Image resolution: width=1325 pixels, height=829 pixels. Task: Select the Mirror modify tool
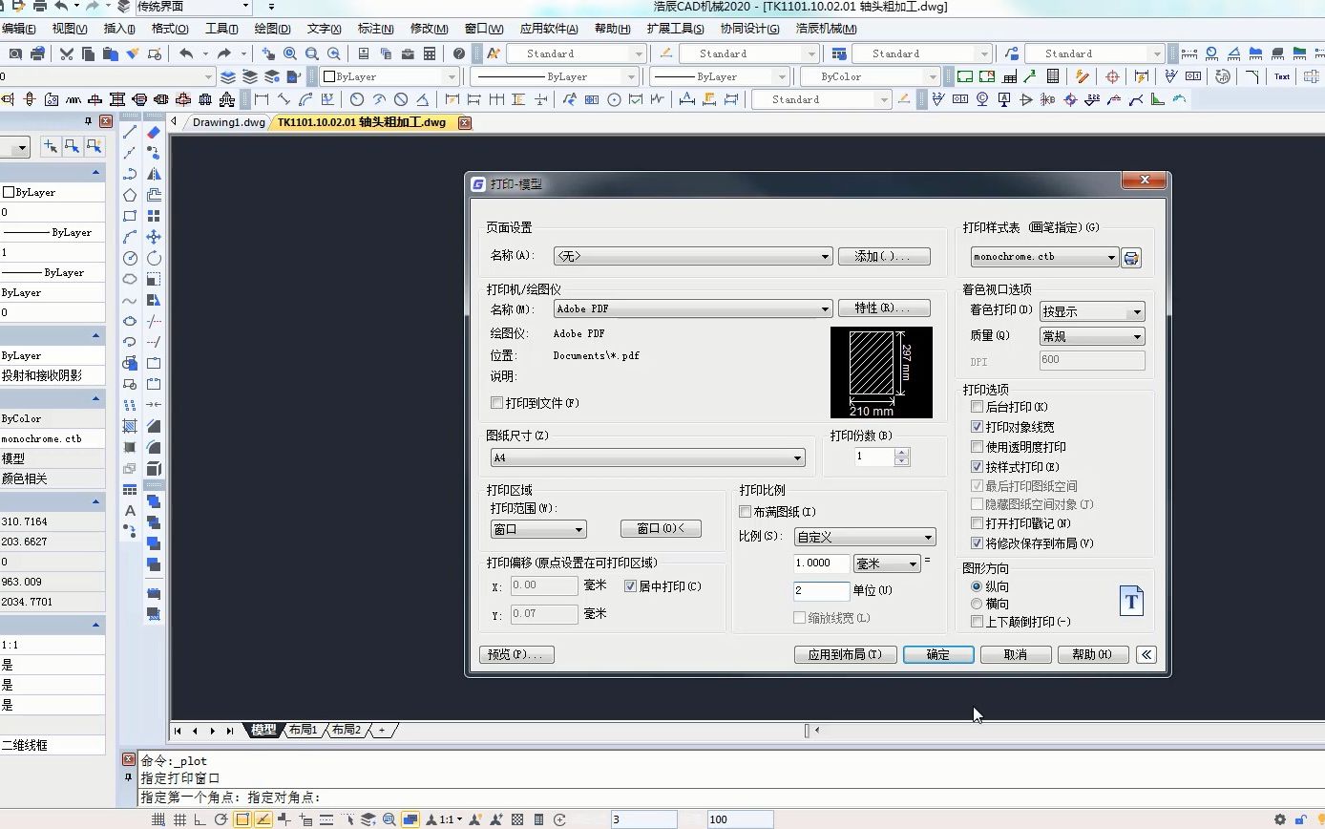[x=154, y=173]
